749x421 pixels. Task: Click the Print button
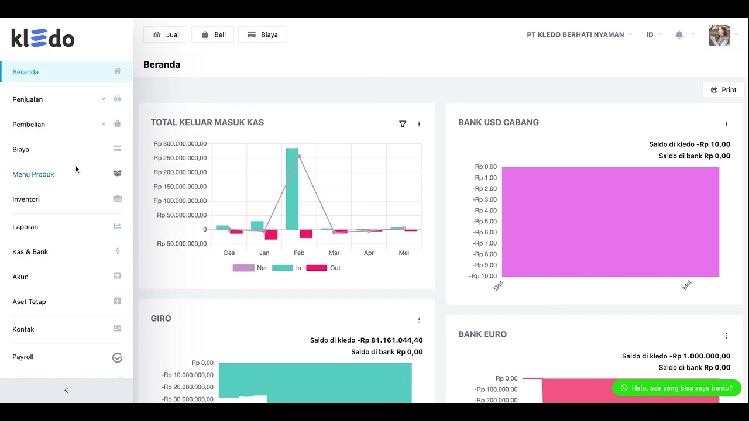tap(724, 90)
